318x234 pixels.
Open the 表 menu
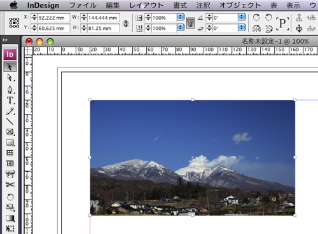coord(273,5)
